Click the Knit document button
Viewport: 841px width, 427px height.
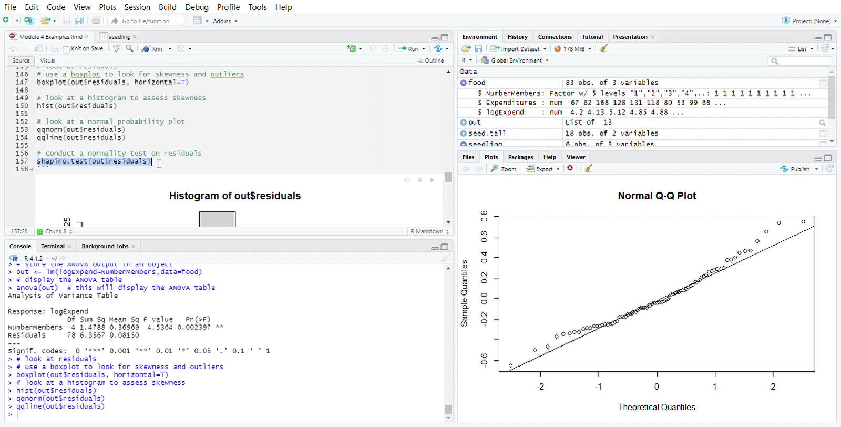click(152, 48)
